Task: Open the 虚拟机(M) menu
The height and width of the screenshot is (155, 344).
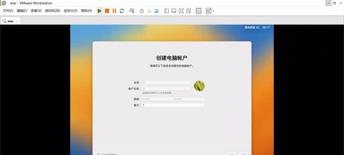Action: click(x=53, y=11)
